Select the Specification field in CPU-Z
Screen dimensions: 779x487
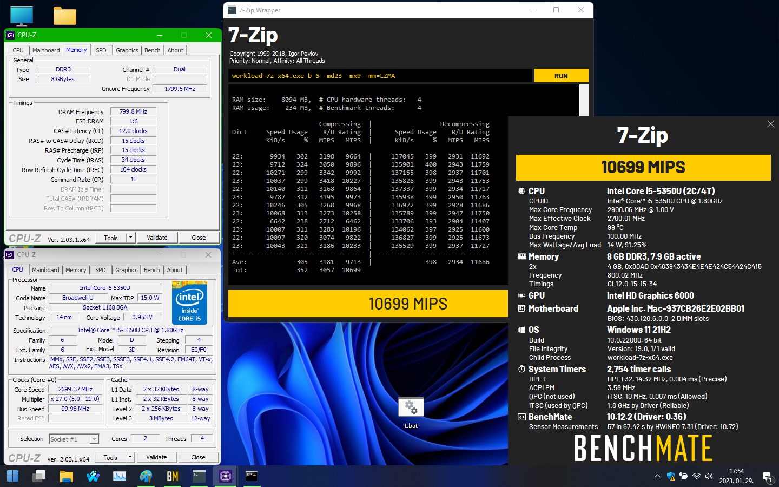click(x=131, y=330)
